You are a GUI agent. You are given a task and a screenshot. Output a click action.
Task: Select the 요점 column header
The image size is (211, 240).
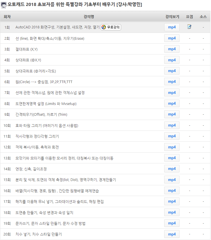tap(189, 16)
